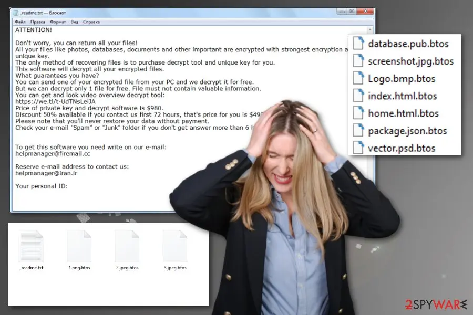The height and width of the screenshot is (315, 473).
Task: Click the 'Reserve e-mail address to contact us:' line
Action: pyautogui.click(x=72, y=167)
